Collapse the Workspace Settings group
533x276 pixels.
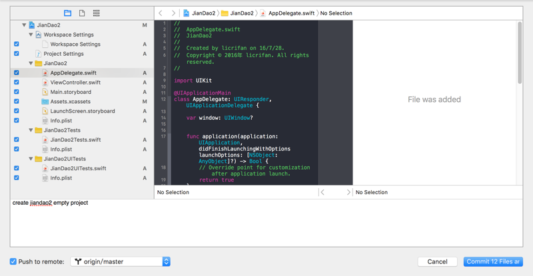[x=31, y=35]
